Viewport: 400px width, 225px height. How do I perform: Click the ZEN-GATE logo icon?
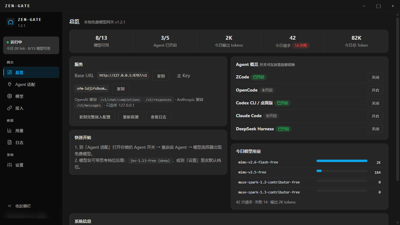tap(11, 22)
